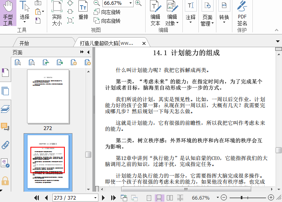
Task: Switch to continuous facing view mode
Action: (x=180, y=198)
